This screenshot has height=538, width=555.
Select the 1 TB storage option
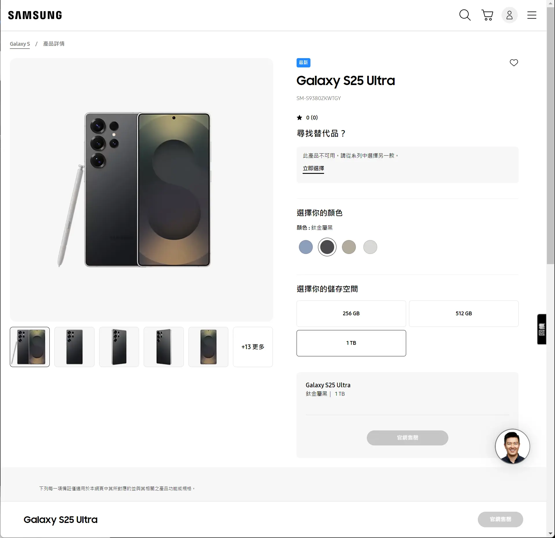point(351,343)
